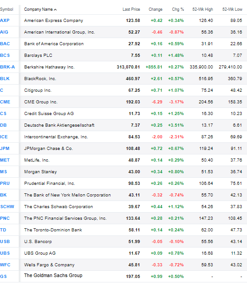Sort by the Change column header
Image resolution: width=247 pixels, height=286 pixels.
[155, 9]
